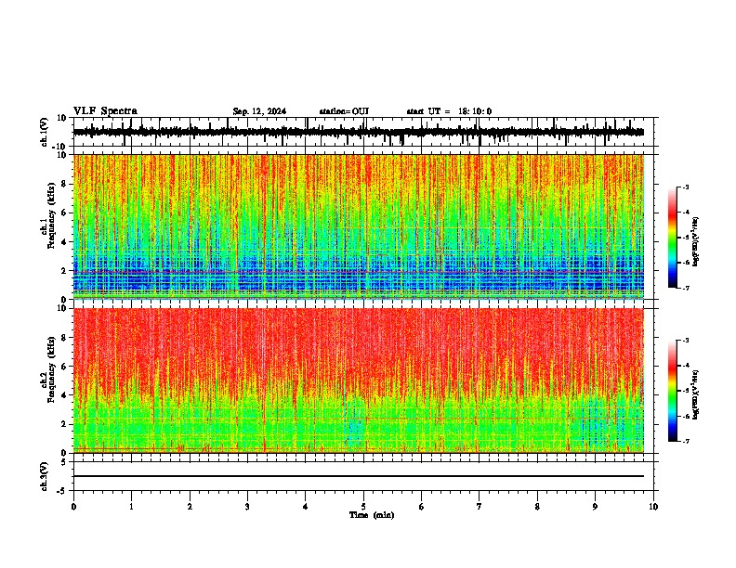Click the '5' tick on ch.3(V) axis
Screen dimensions: 736x568
click(64, 462)
